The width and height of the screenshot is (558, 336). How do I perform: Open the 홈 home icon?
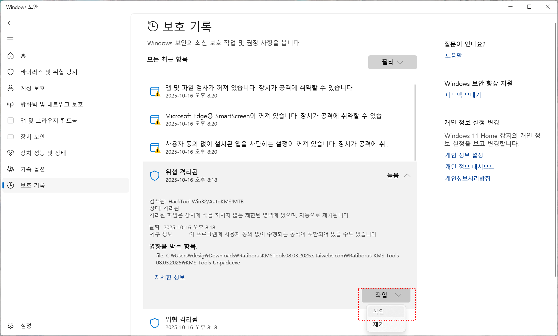pyautogui.click(x=11, y=56)
